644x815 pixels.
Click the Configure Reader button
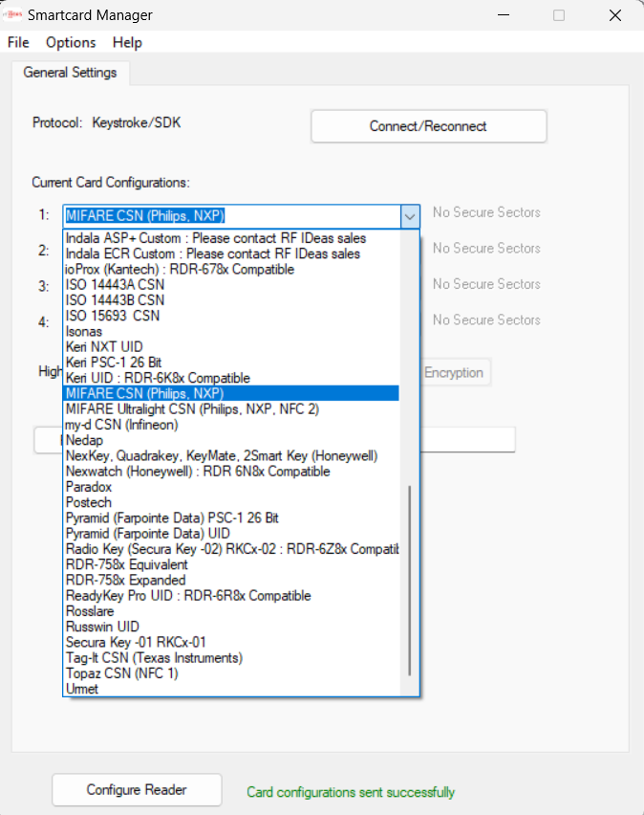pos(137,789)
